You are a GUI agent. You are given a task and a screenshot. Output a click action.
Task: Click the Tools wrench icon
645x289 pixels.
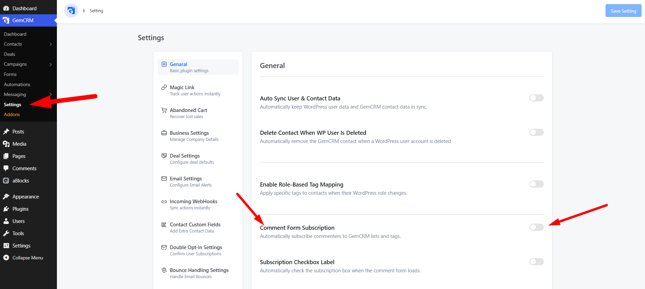6,233
